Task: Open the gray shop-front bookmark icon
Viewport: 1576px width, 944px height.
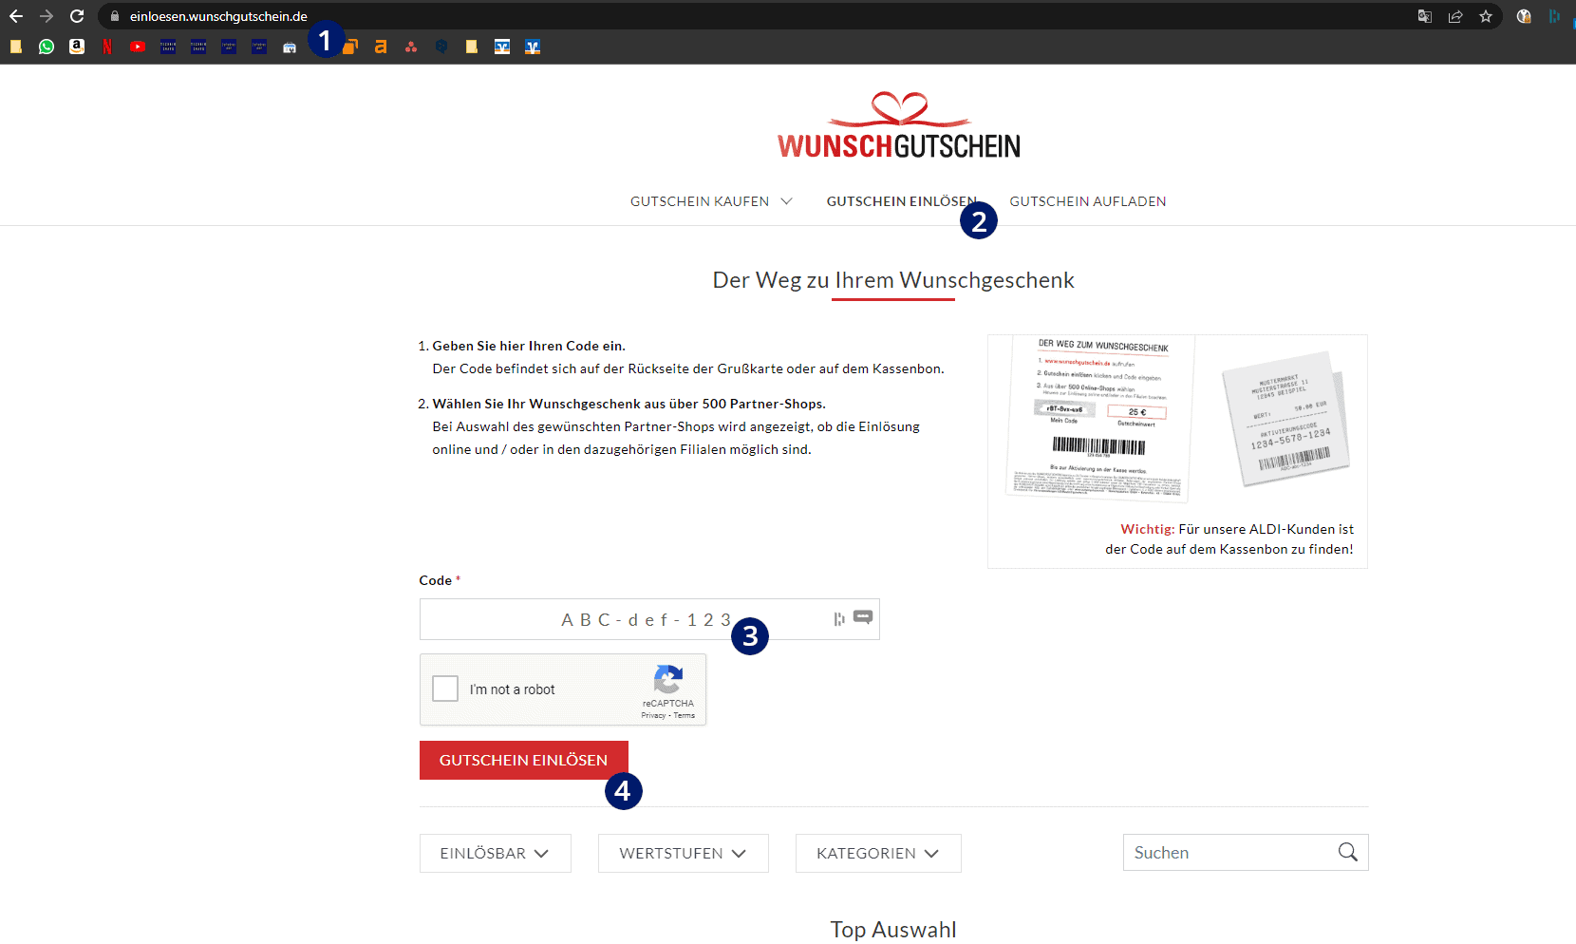Action: (290, 47)
